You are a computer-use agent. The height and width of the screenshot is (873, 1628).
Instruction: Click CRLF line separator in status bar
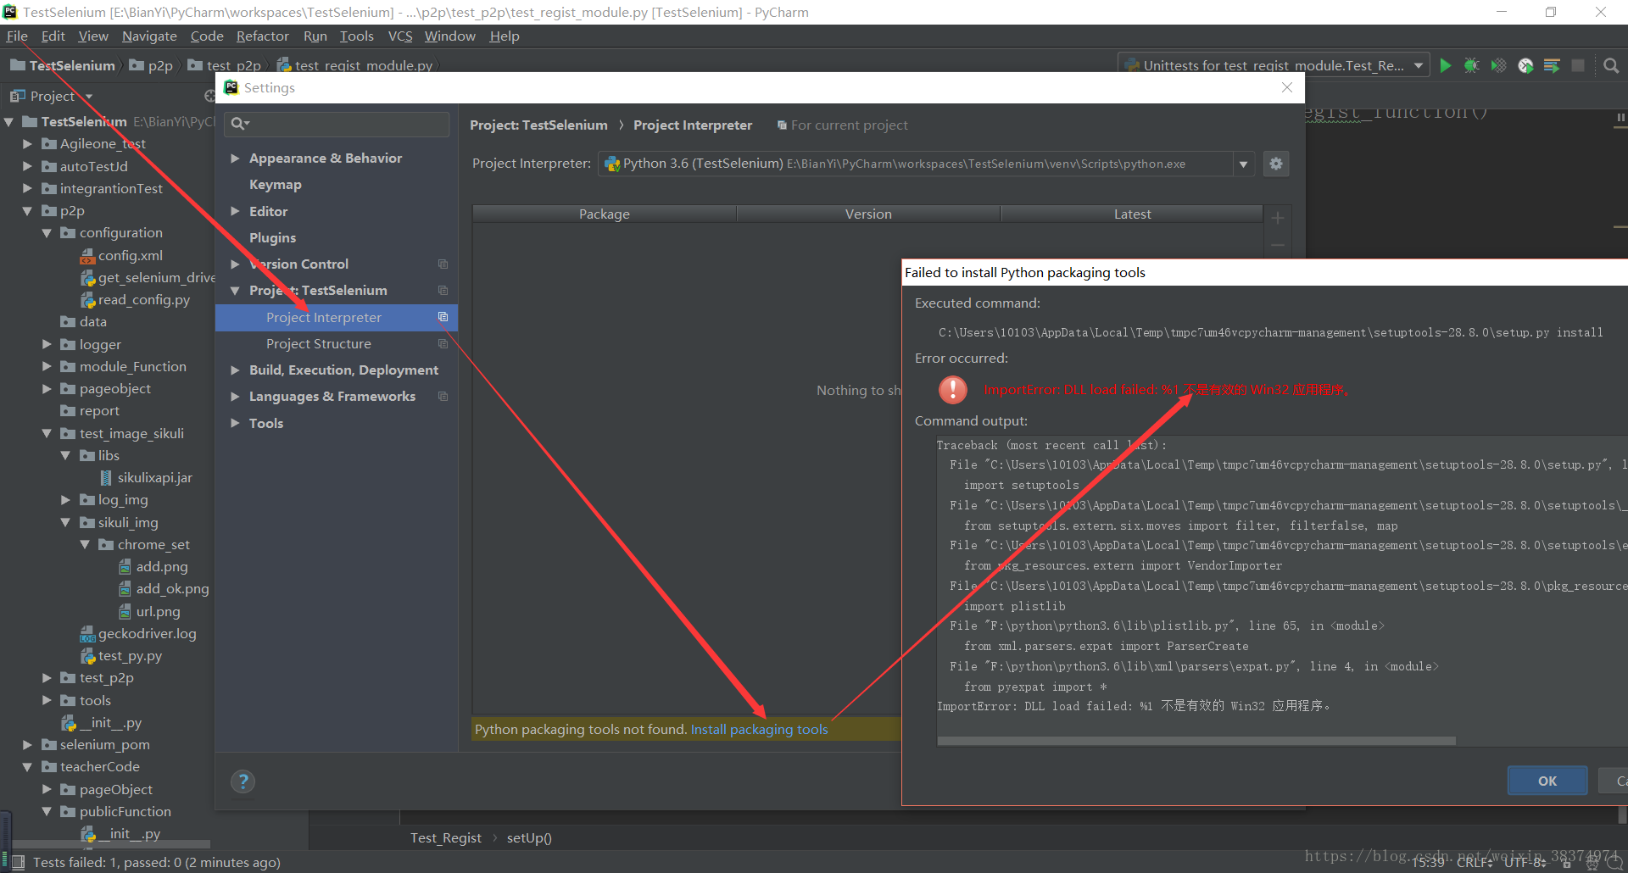[1474, 862]
